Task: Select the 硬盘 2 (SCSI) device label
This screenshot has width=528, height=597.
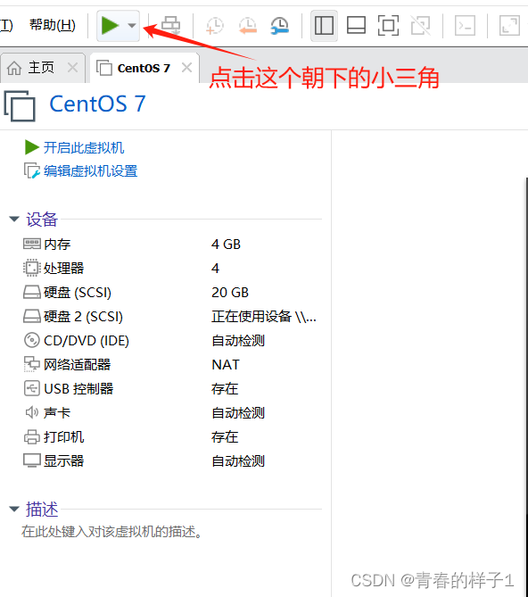Action: point(83,317)
